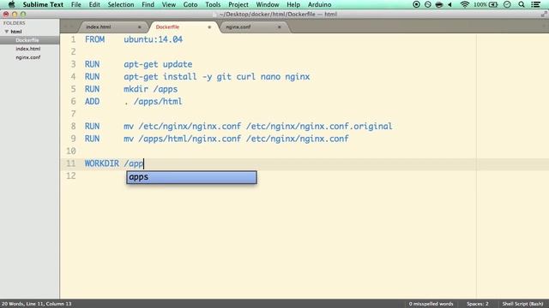Open the File menu
549x308 pixels.
[76, 4]
